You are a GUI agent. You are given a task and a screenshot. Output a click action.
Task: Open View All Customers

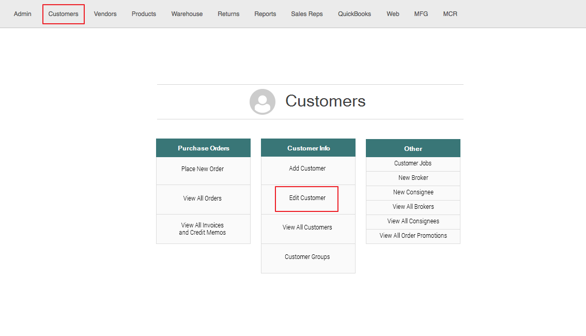307,227
